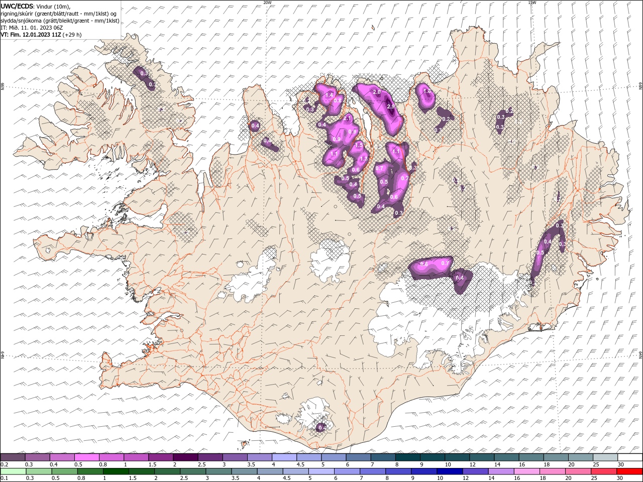Click the 'VT: Fim. 12.01.2023 11Z (+29 h)' line
Screen dimensions: 643x482
click(x=41, y=35)
